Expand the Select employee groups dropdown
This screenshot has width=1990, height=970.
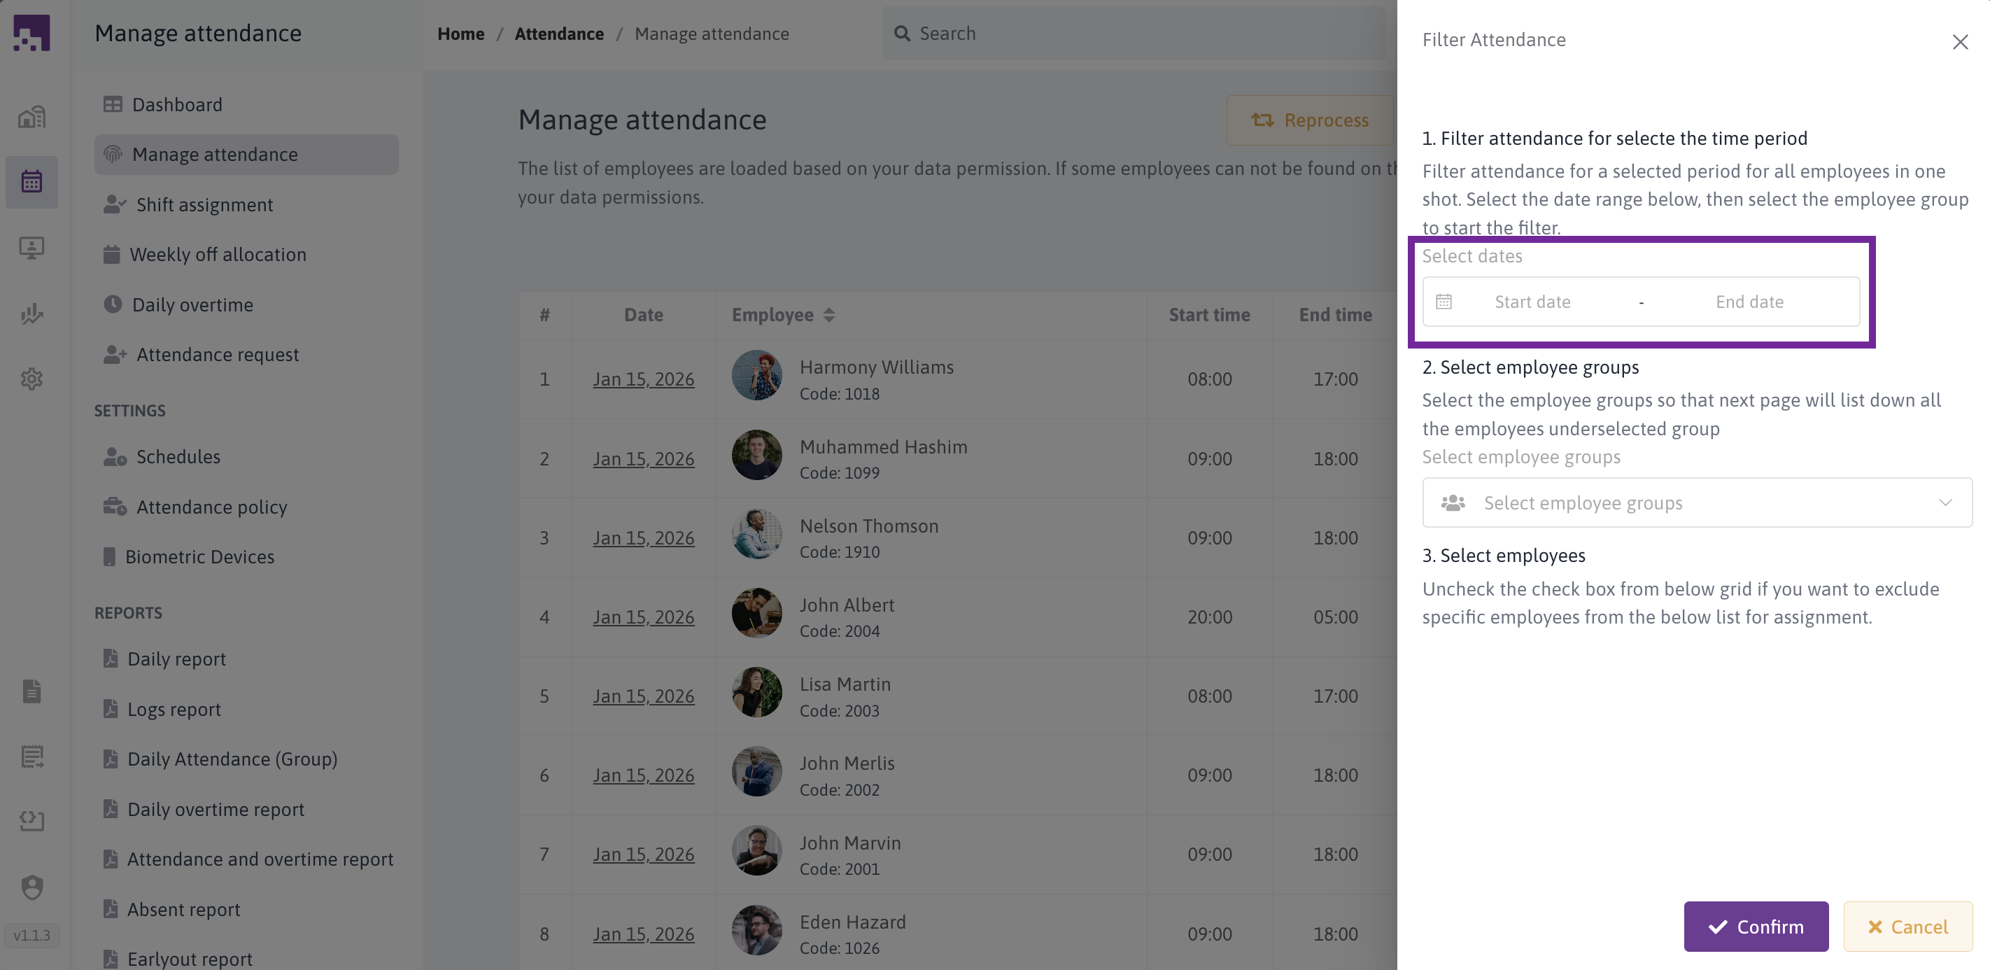click(x=1696, y=503)
